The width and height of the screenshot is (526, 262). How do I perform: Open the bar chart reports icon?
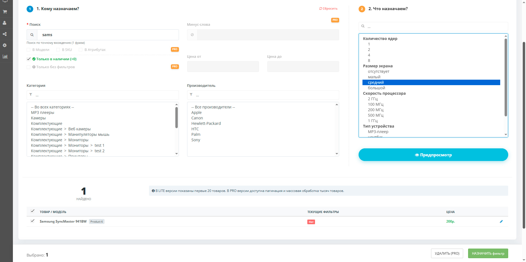pos(5,57)
